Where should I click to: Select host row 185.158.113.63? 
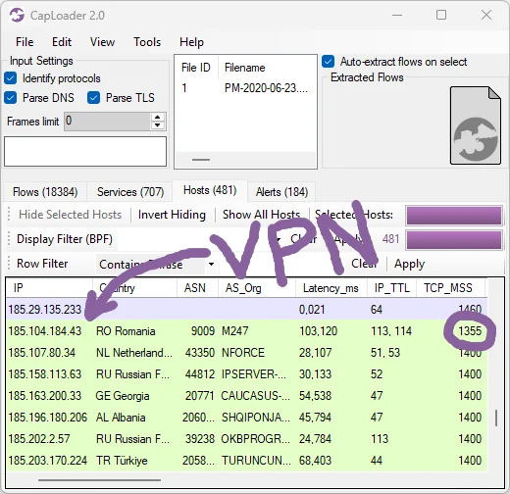tap(246, 374)
